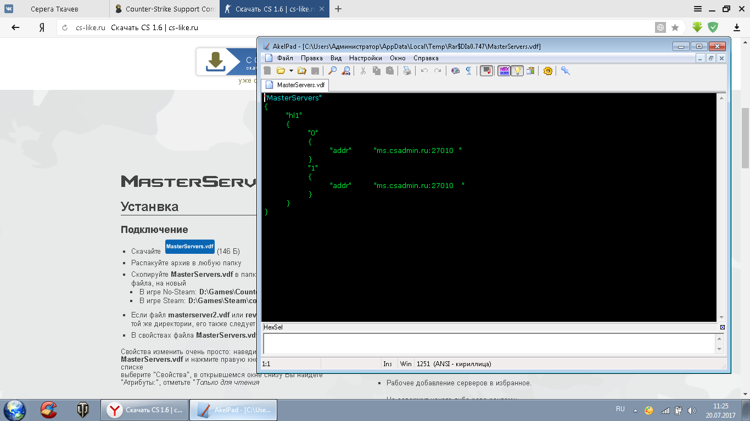Click the Print icon in AkelPad toolbar
This screenshot has width=750, height=421.
click(x=407, y=71)
